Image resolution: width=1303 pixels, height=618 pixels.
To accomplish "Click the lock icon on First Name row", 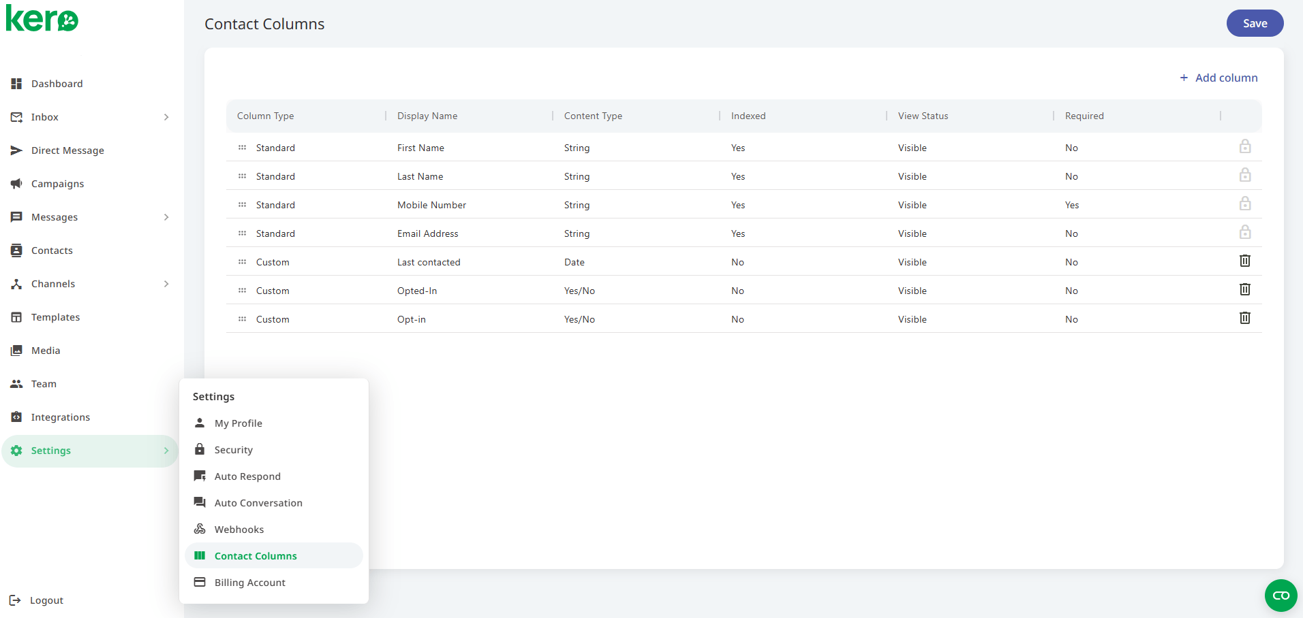I will point(1245,146).
